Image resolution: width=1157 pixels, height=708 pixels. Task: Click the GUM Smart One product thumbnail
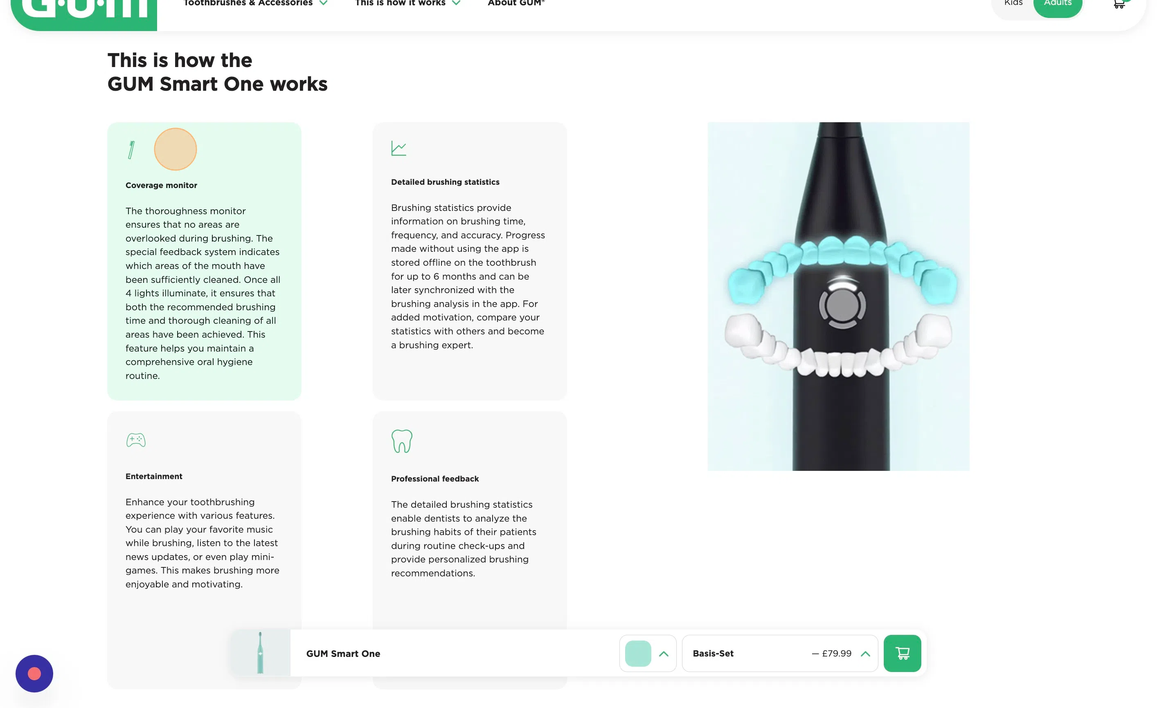click(261, 653)
